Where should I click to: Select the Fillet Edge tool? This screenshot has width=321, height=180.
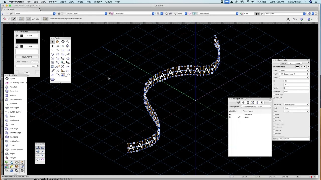pyautogui.click(x=14, y=129)
